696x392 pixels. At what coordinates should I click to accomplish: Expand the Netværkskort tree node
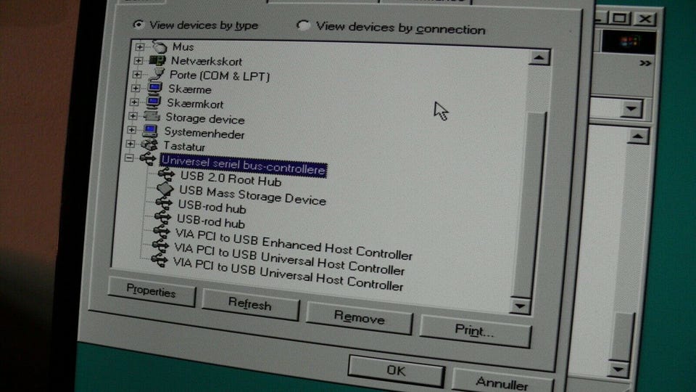click(x=138, y=60)
